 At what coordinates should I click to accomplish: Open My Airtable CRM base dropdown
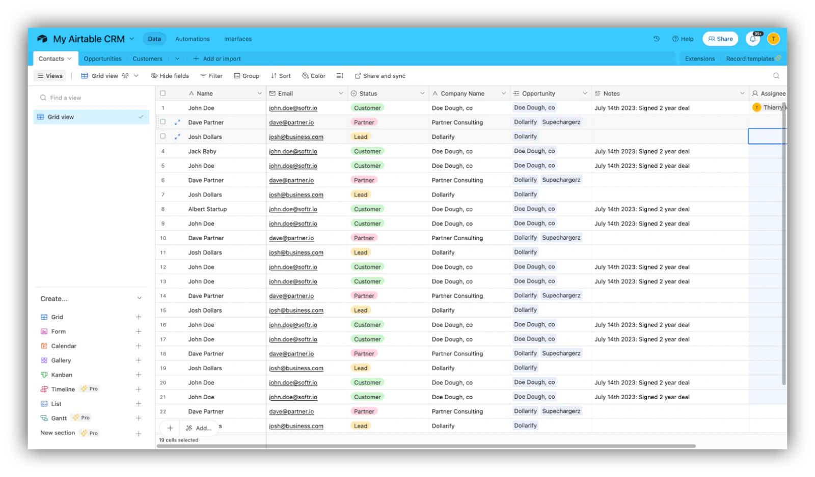pos(132,39)
